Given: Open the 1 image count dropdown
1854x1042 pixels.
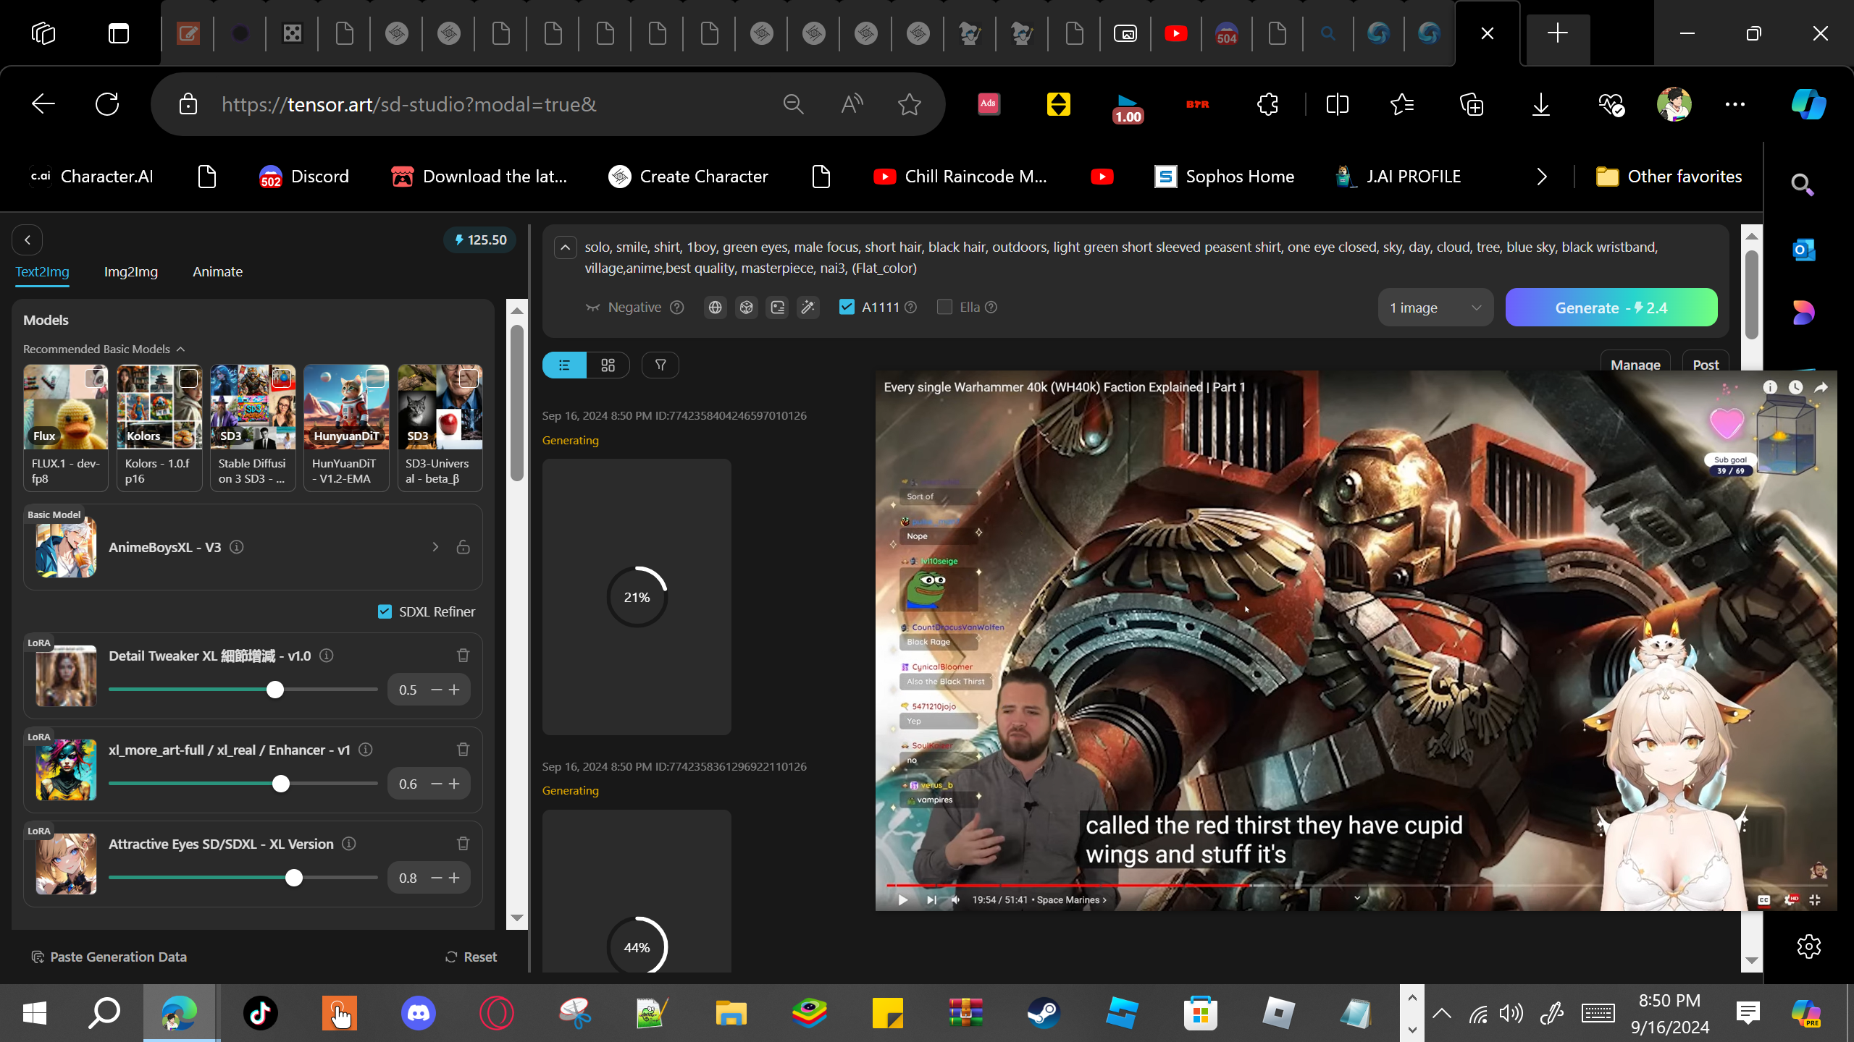Looking at the screenshot, I should pos(1435,308).
